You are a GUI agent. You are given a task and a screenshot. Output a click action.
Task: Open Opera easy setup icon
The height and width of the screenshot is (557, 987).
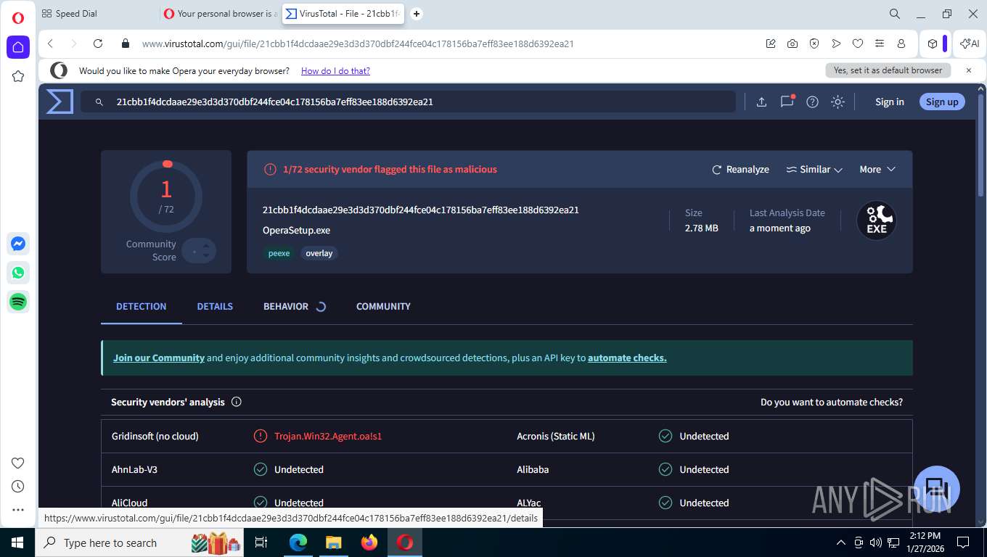[880, 44]
